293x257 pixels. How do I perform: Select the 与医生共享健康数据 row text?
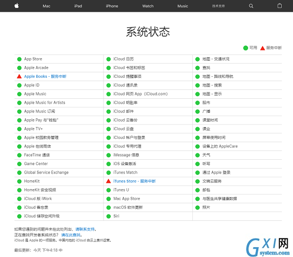click(x=220, y=198)
